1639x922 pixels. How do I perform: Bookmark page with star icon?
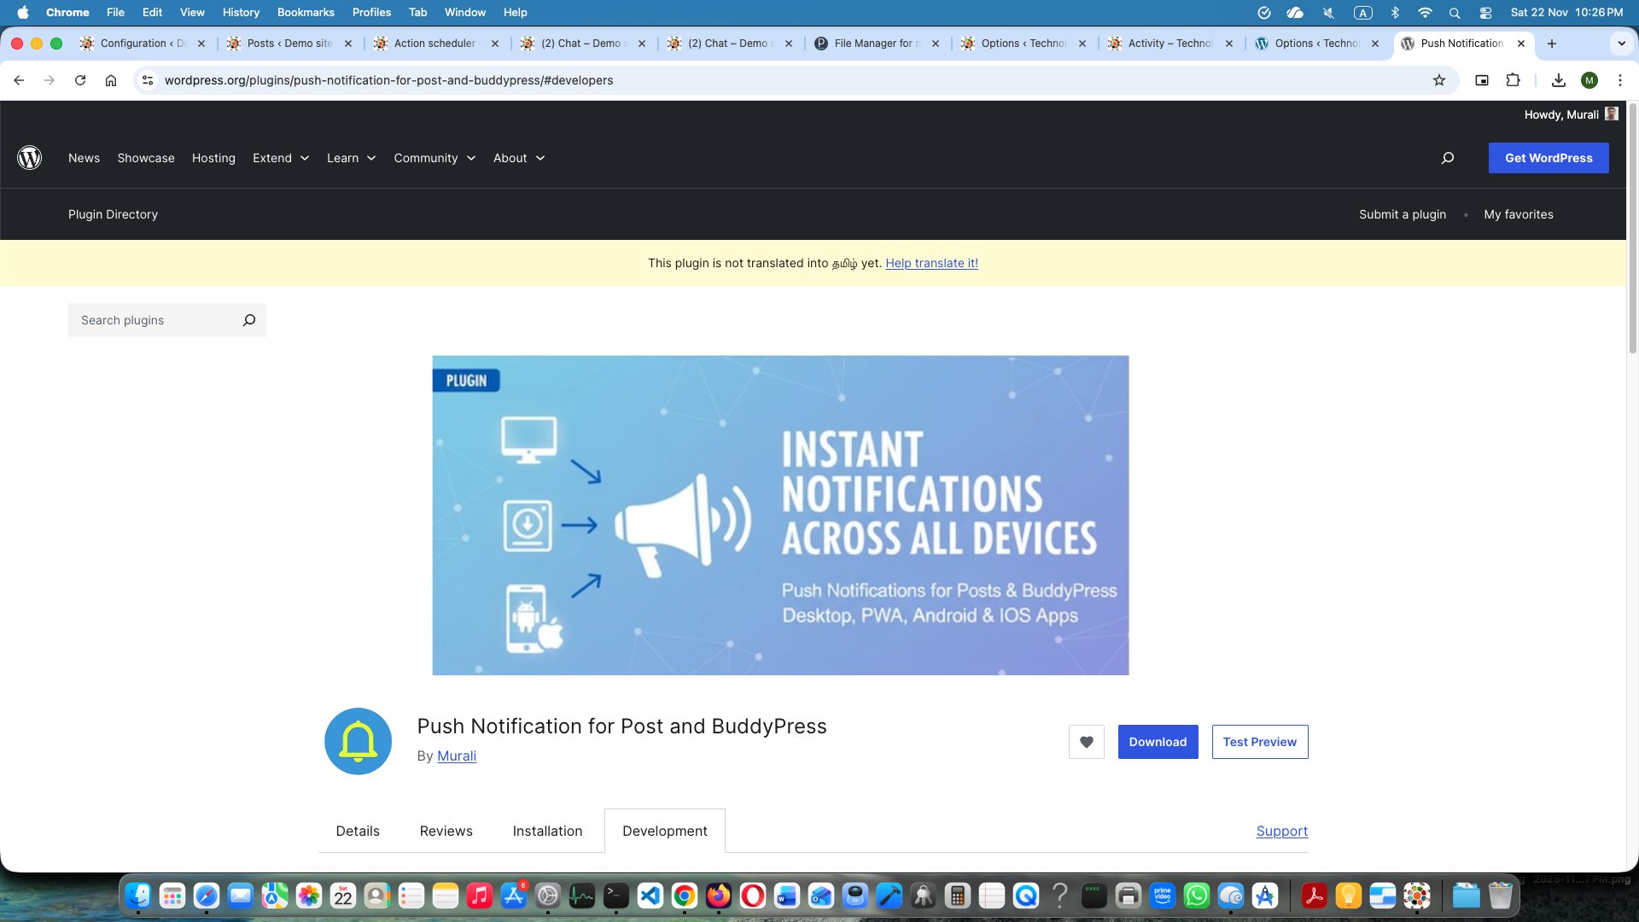pyautogui.click(x=1439, y=80)
